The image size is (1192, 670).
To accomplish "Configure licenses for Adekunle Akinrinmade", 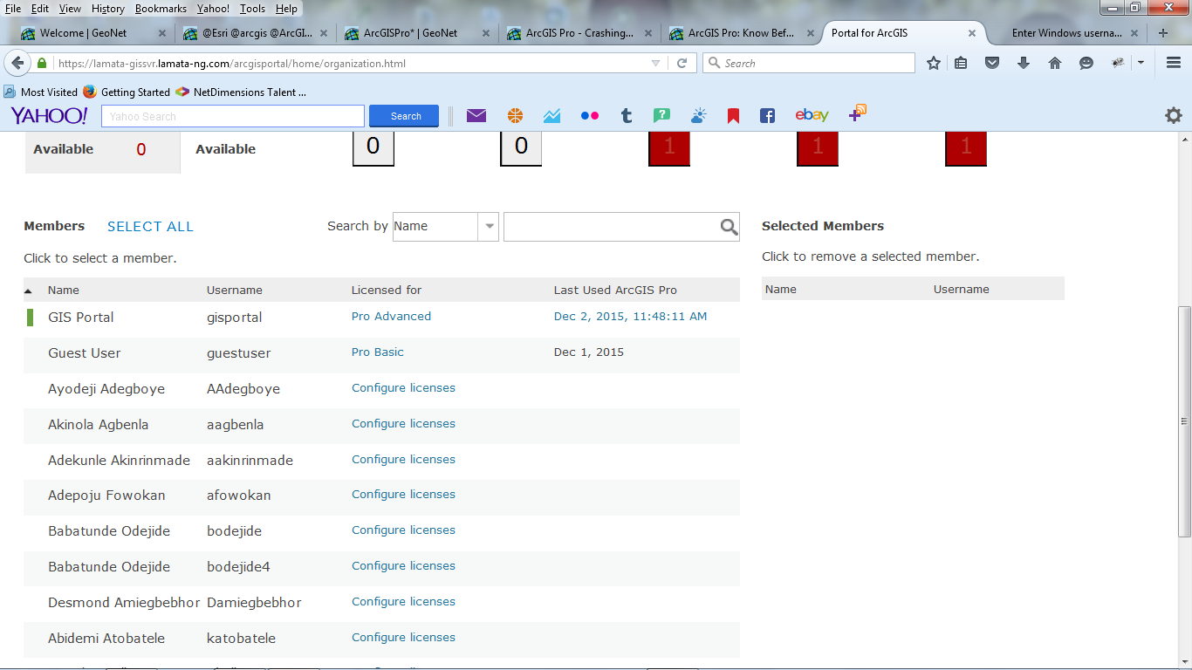I will 403,460.
